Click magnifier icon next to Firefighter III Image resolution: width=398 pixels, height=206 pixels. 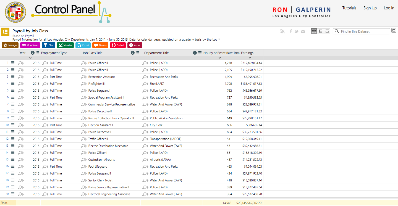[x=83, y=84]
